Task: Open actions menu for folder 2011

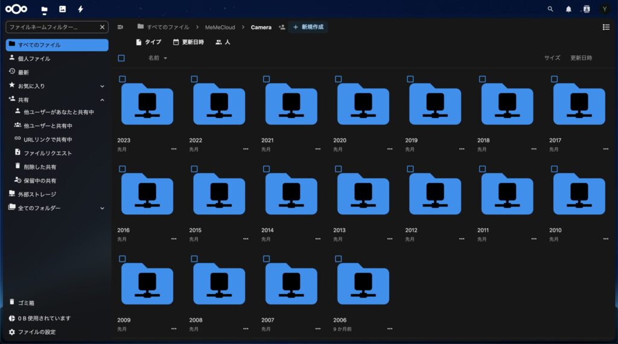Action: [x=534, y=239]
